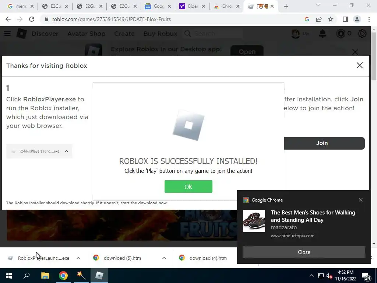Dismiss the Google Chrome notification with X

[361, 200]
